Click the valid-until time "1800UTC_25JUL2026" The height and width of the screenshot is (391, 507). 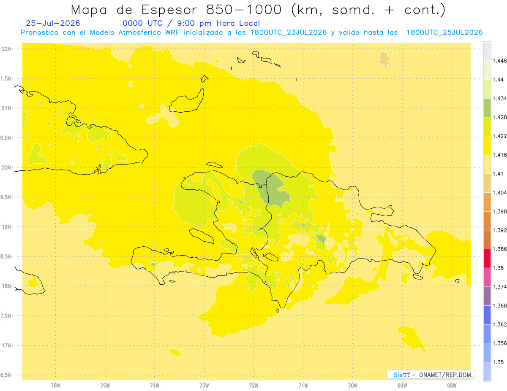[444, 32]
